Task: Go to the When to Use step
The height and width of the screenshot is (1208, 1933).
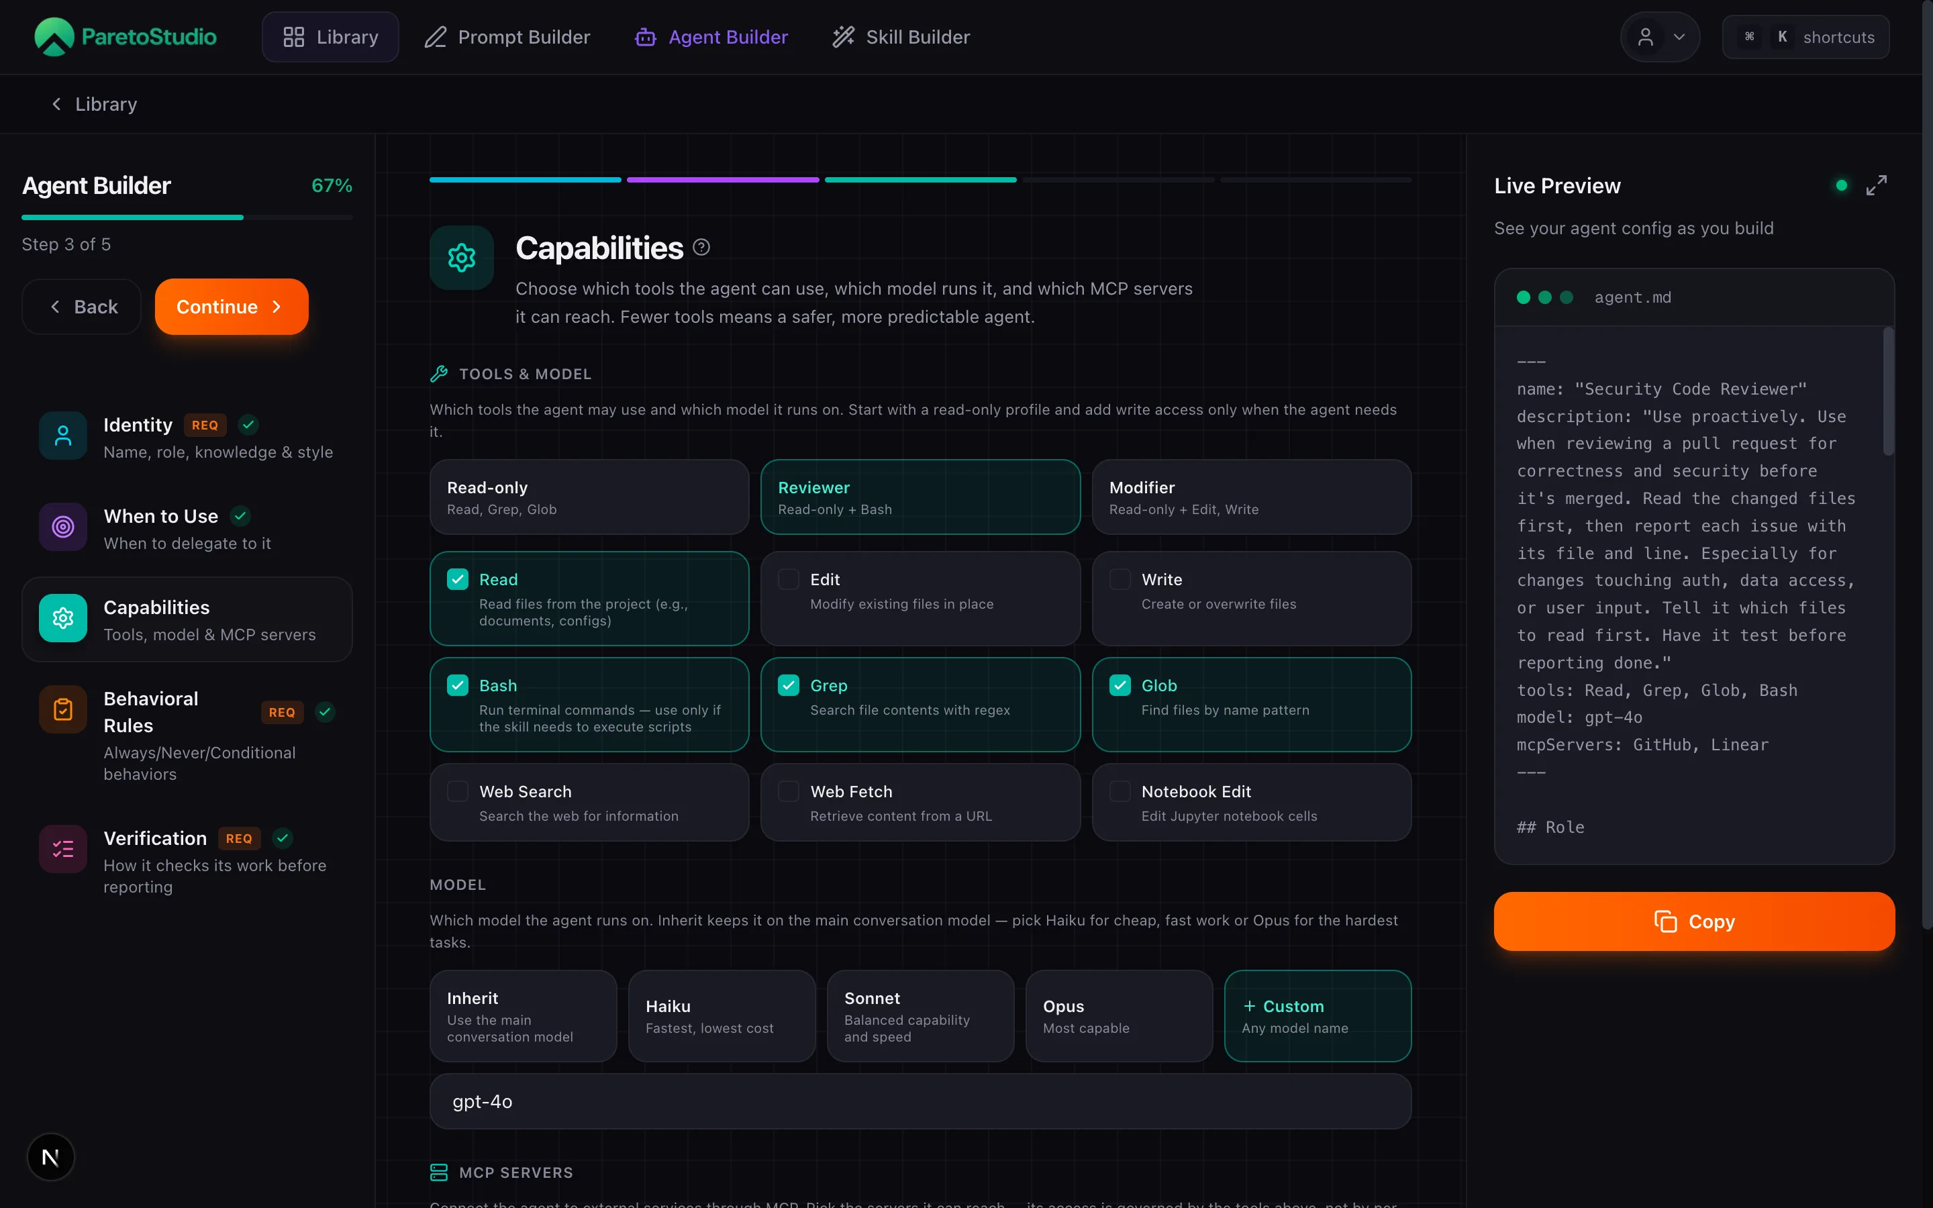Action: tap(187, 527)
